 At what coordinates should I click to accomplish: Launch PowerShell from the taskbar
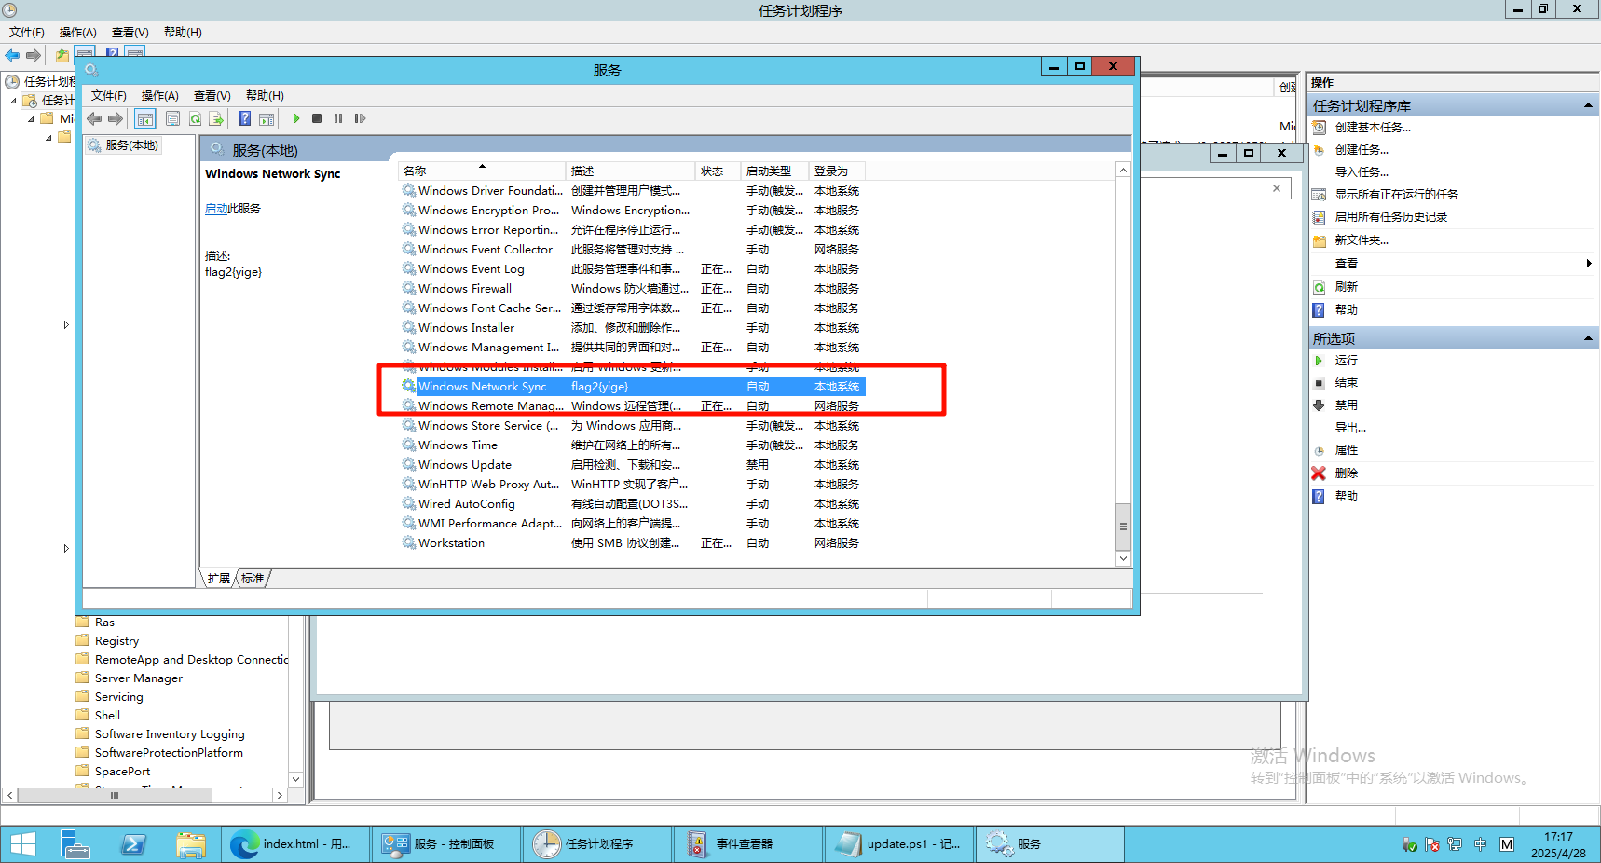133,844
